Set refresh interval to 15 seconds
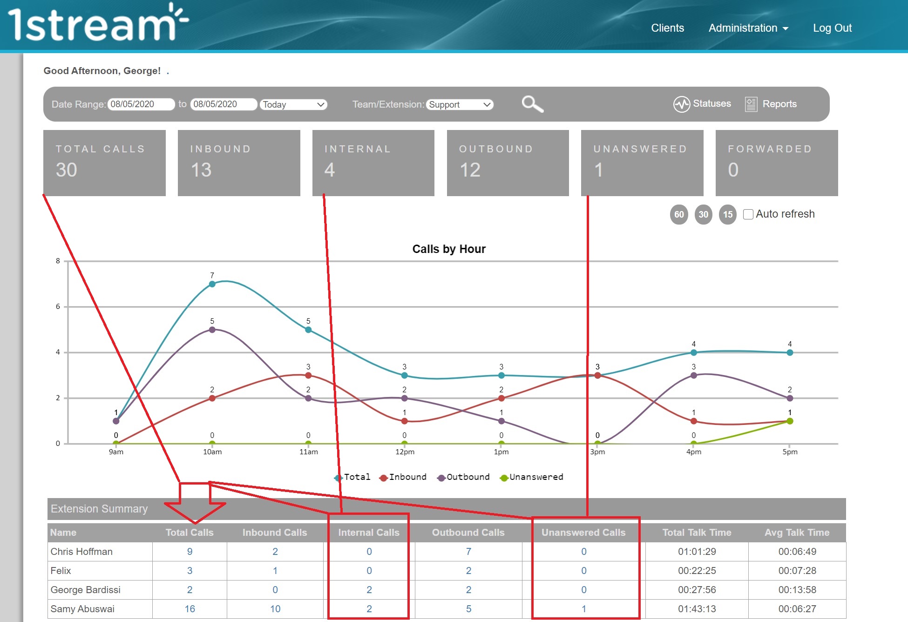The width and height of the screenshot is (908, 622). pyautogui.click(x=727, y=214)
